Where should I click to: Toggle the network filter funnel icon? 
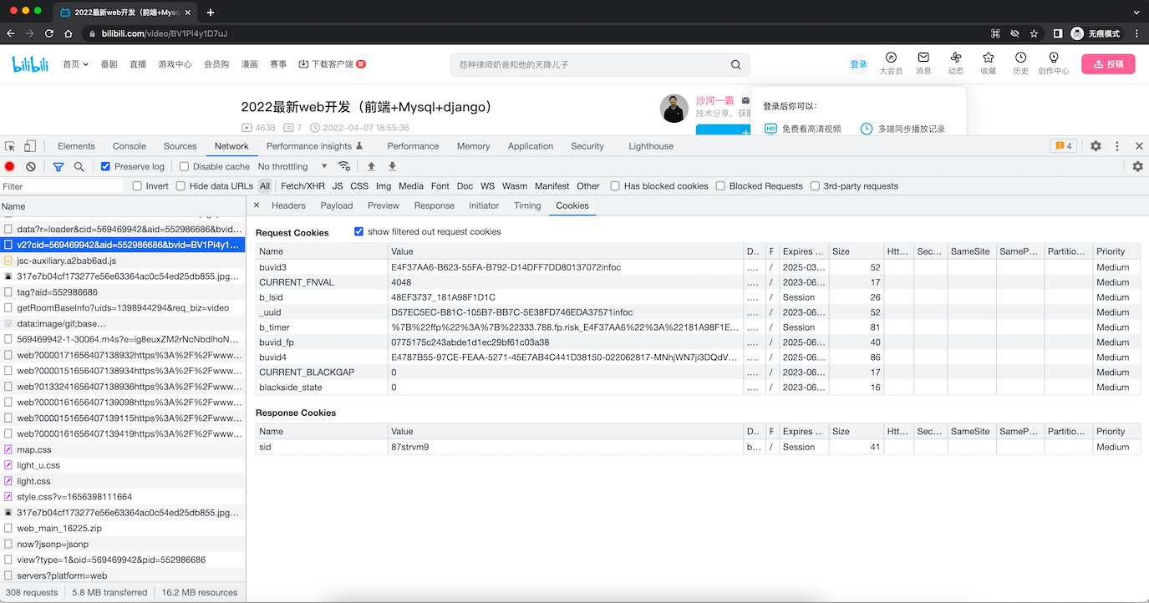coord(58,167)
